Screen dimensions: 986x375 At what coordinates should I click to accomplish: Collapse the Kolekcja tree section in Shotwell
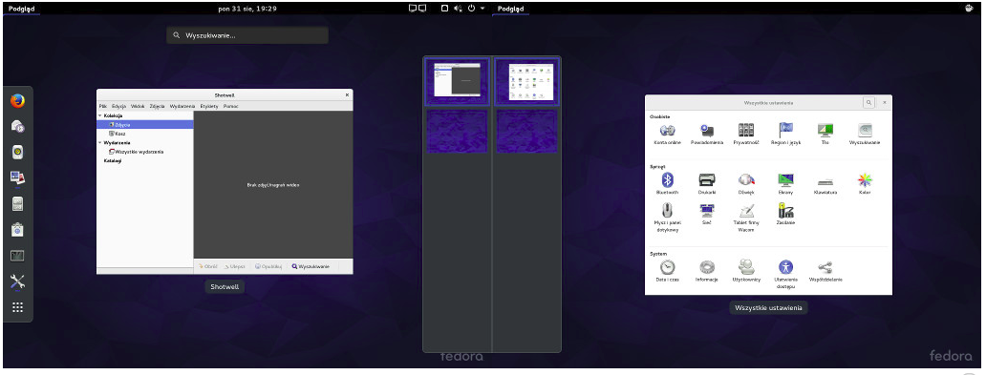click(x=99, y=115)
